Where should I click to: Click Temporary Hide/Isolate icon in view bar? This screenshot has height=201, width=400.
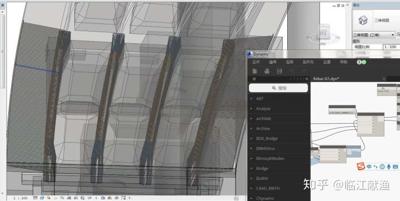(89, 198)
